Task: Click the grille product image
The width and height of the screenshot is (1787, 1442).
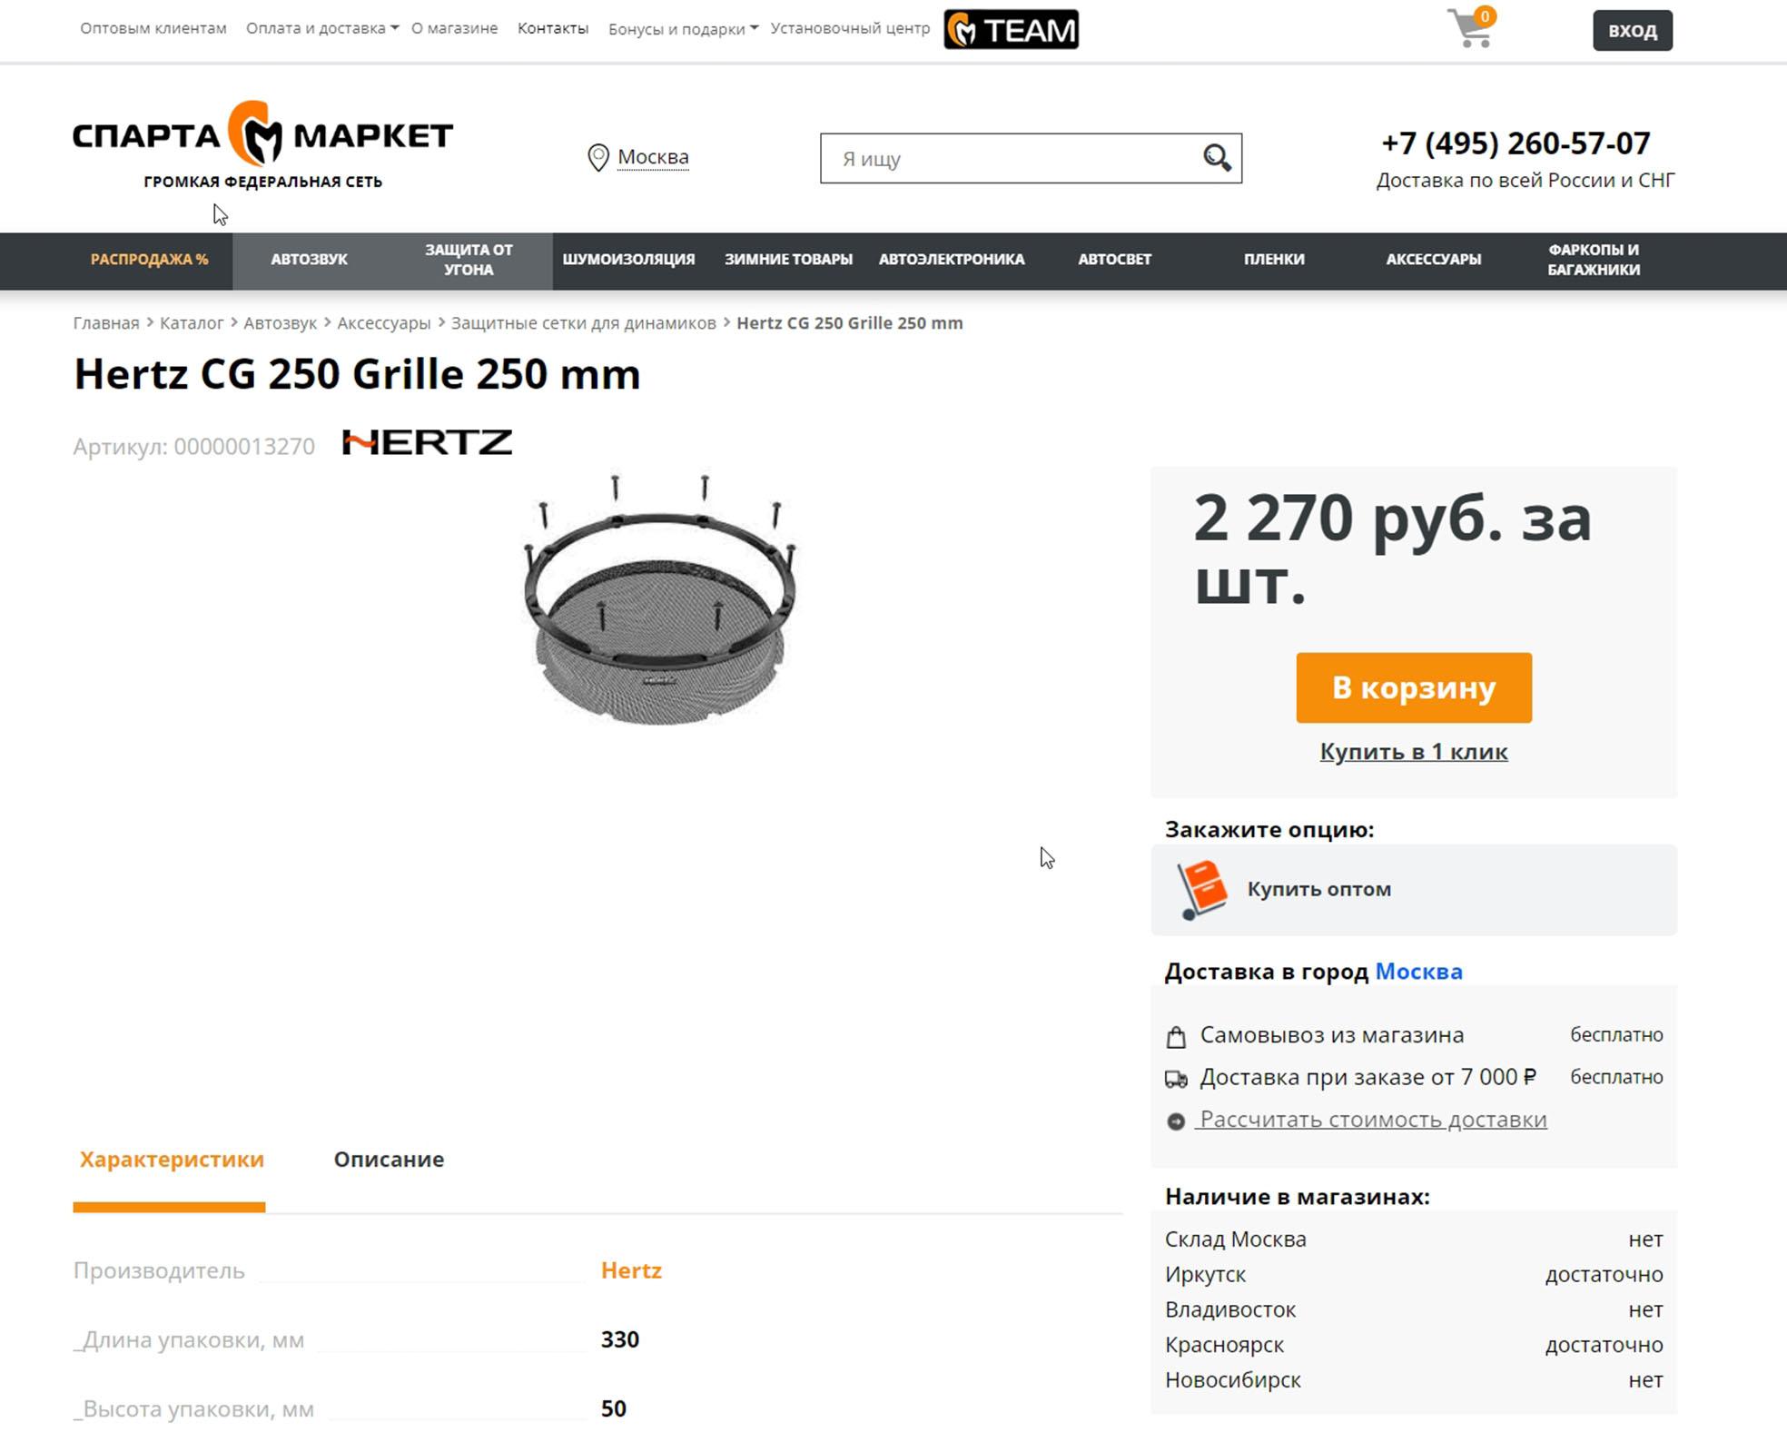Action: (x=660, y=598)
